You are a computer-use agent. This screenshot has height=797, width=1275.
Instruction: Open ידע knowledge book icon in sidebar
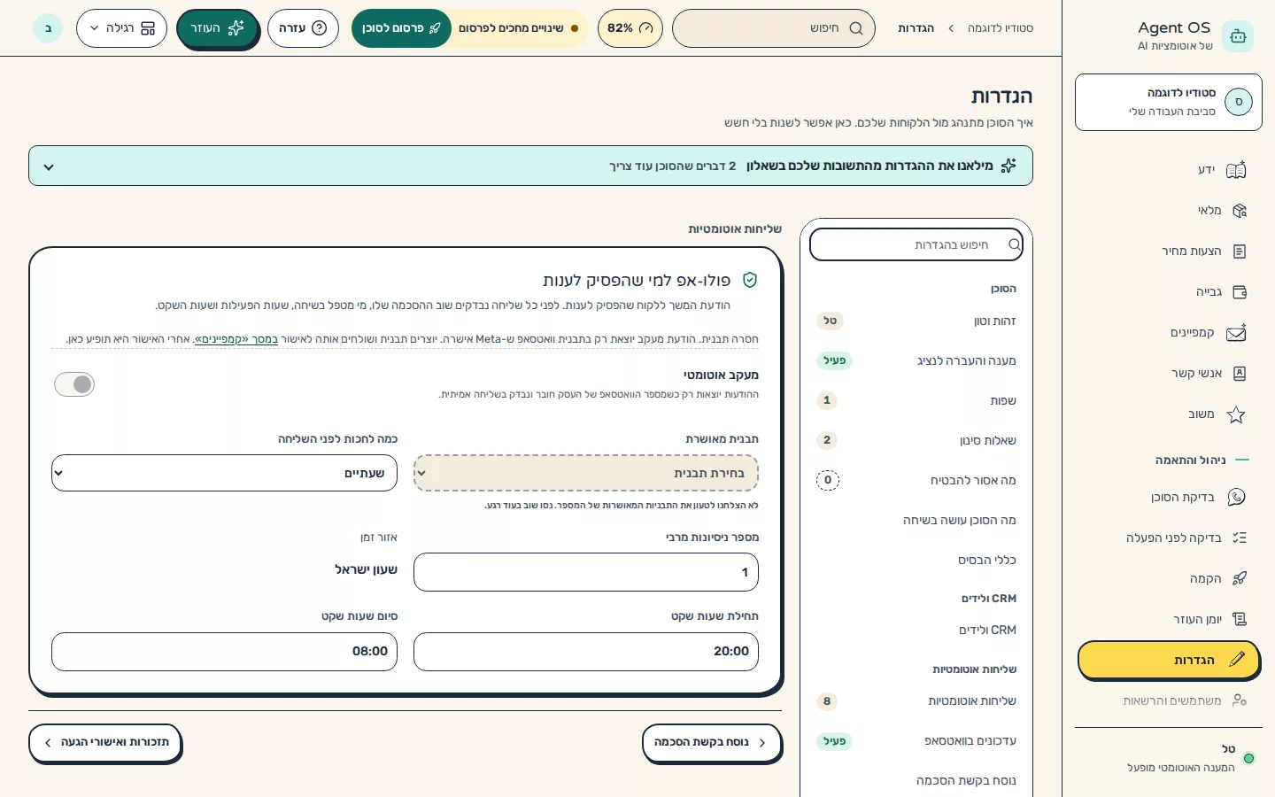(1236, 170)
